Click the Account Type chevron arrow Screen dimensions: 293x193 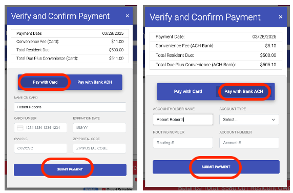(273, 120)
